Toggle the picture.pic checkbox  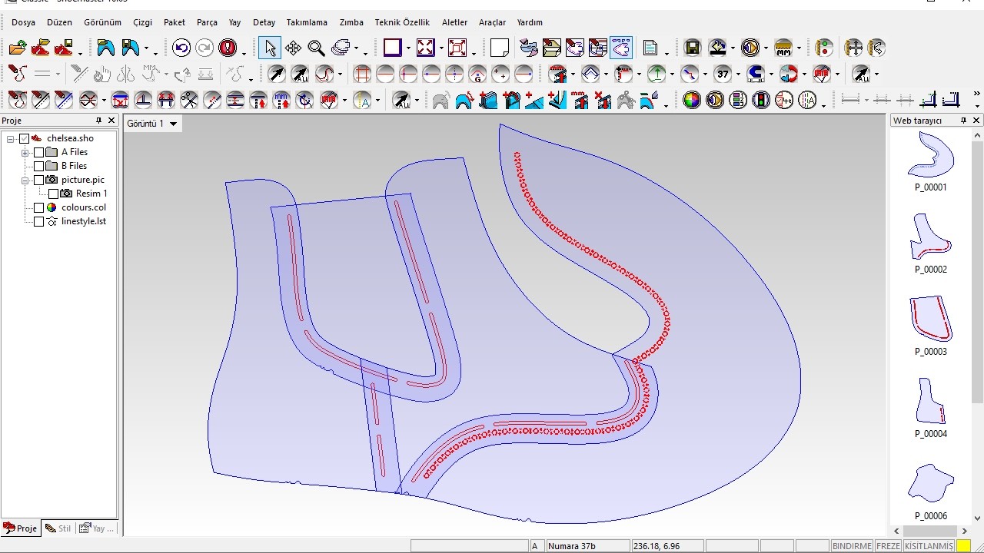pyautogui.click(x=38, y=180)
